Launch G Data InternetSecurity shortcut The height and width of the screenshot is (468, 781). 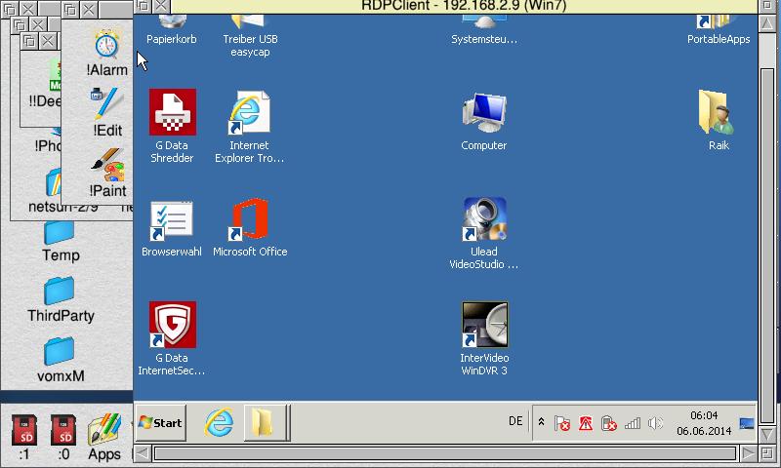pyautogui.click(x=172, y=338)
